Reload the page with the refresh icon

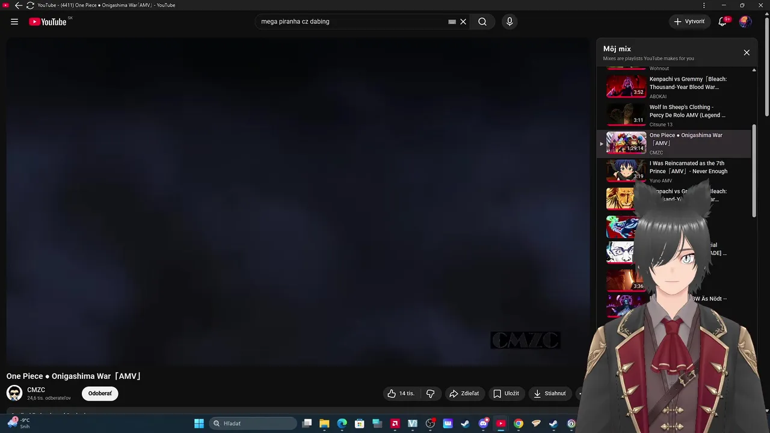pyautogui.click(x=30, y=5)
